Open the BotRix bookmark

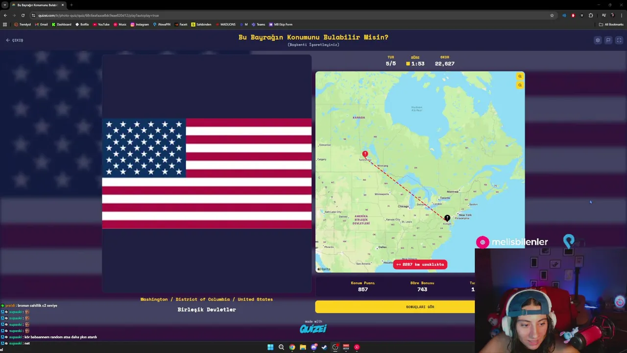point(82,25)
